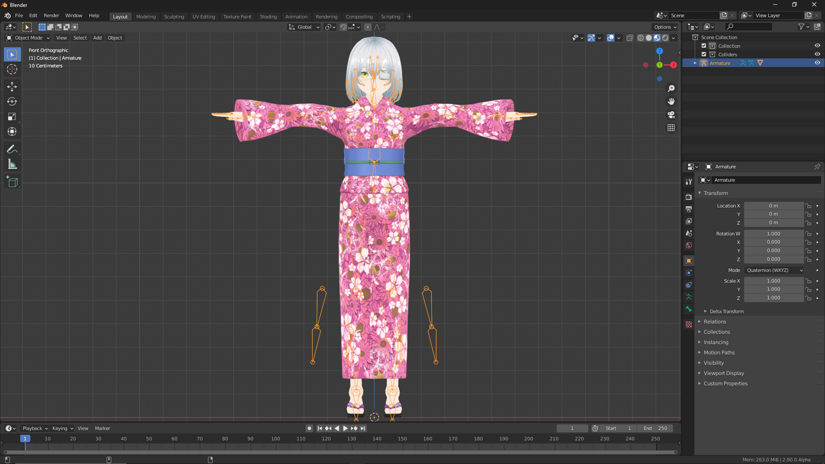Activate the Transform tool
The height and width of the screenshot is (464, 825).
tap(12, 131)
